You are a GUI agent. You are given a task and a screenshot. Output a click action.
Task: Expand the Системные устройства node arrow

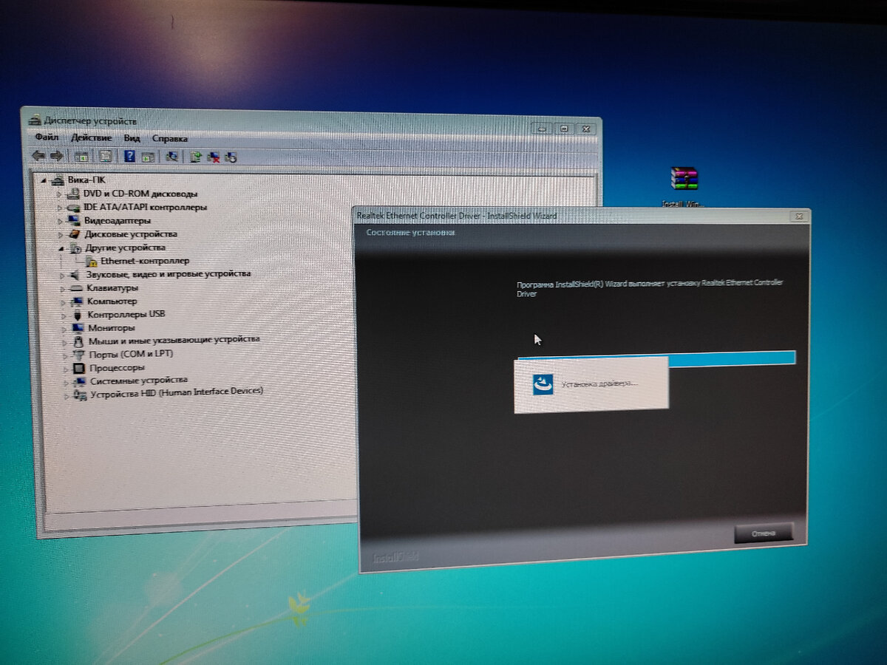pos(68,382)
